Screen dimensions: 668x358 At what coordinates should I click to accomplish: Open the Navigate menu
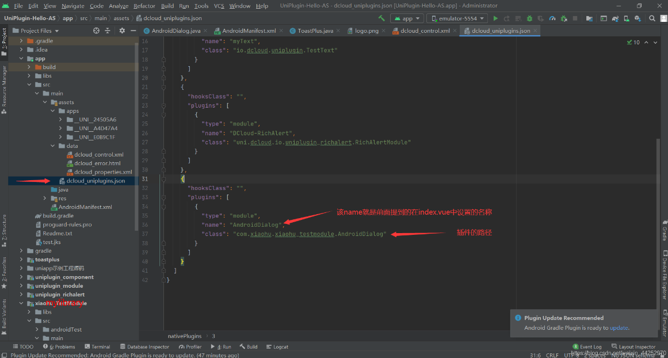click(x=73, y=6)
